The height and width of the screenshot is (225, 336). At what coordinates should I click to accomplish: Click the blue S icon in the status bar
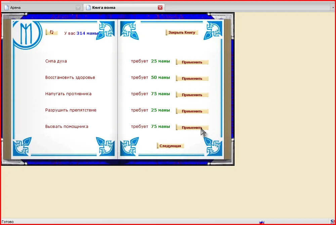(333, 222)
